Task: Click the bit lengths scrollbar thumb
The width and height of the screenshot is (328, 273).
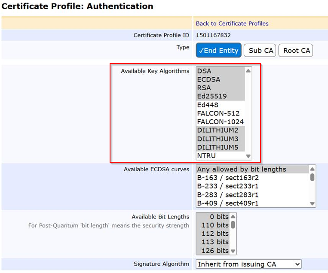Action: pos(233,224)
